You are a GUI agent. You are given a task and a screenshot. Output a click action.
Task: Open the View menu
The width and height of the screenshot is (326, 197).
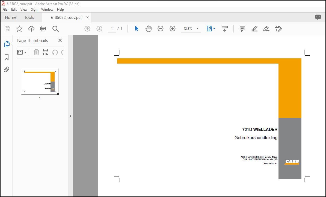pyautogui.click(x=24, y=10)
